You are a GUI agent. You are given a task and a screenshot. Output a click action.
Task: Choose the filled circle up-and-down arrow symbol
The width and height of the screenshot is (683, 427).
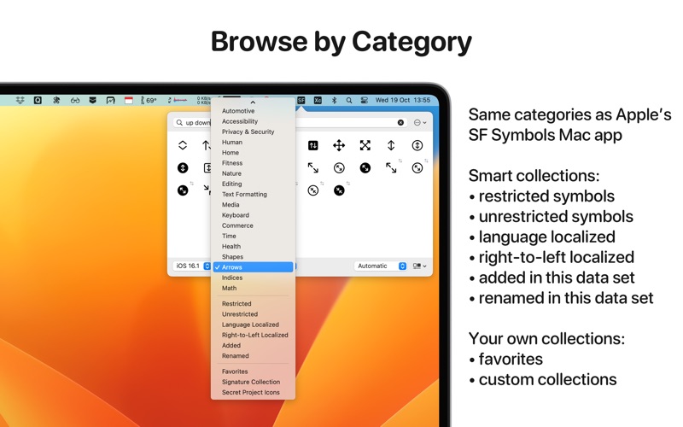183,167
